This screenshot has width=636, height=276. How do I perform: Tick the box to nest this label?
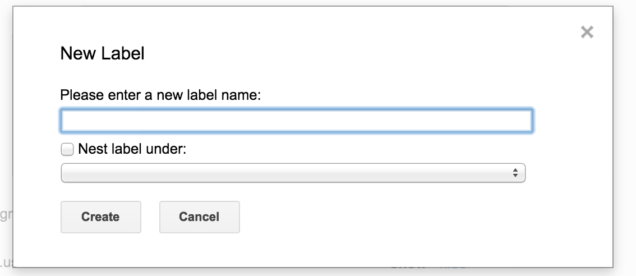click(x=67, y=149)
